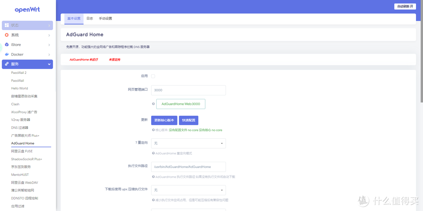
Task: Open MentoHUST service page
Action: pos(20,175)
